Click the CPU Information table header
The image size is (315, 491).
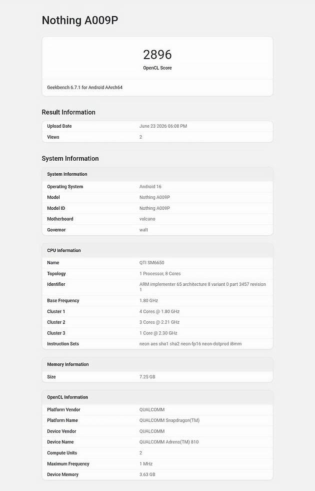point(157,251)
